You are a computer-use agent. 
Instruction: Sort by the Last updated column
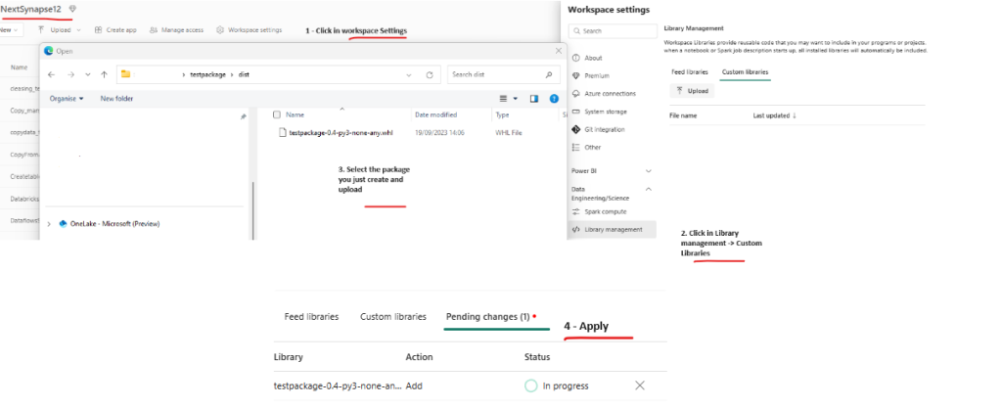click(x=775, y=115)
